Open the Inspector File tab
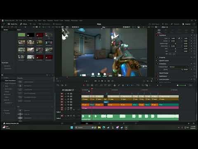 tap(193, 31)
